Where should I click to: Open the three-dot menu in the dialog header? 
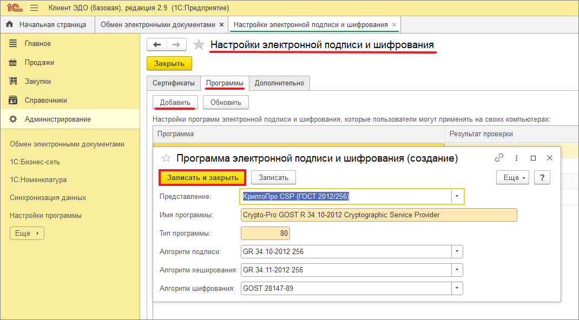click(x=516, y=158)
